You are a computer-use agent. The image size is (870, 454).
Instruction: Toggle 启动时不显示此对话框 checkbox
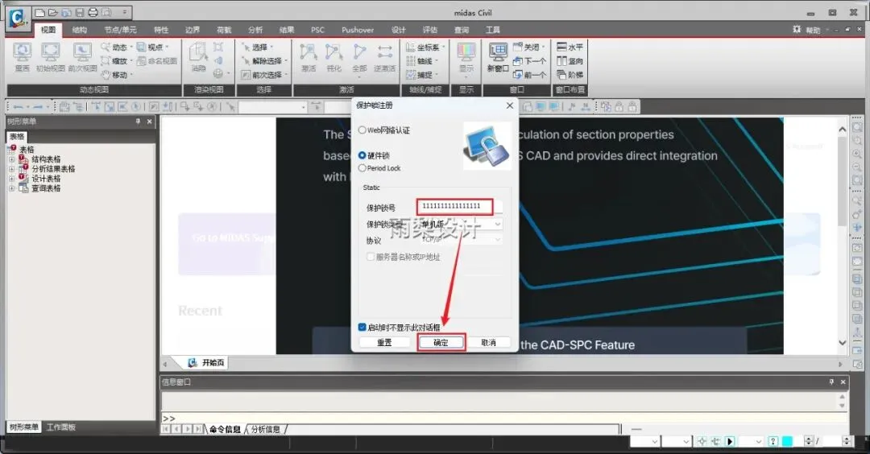click(x=362, y=327)
